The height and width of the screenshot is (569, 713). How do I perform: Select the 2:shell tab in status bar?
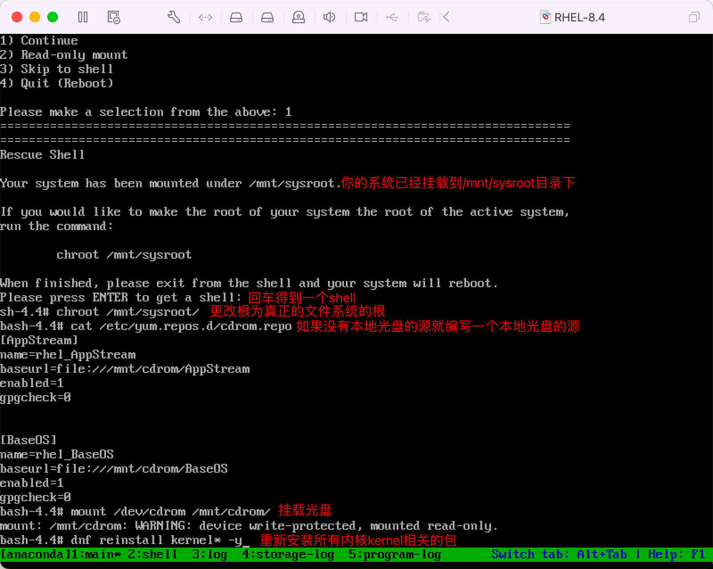tap(152, 554)
